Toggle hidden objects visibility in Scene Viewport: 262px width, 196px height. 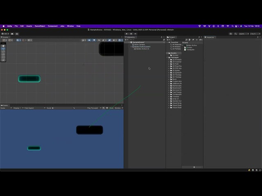tap(109, 40)
